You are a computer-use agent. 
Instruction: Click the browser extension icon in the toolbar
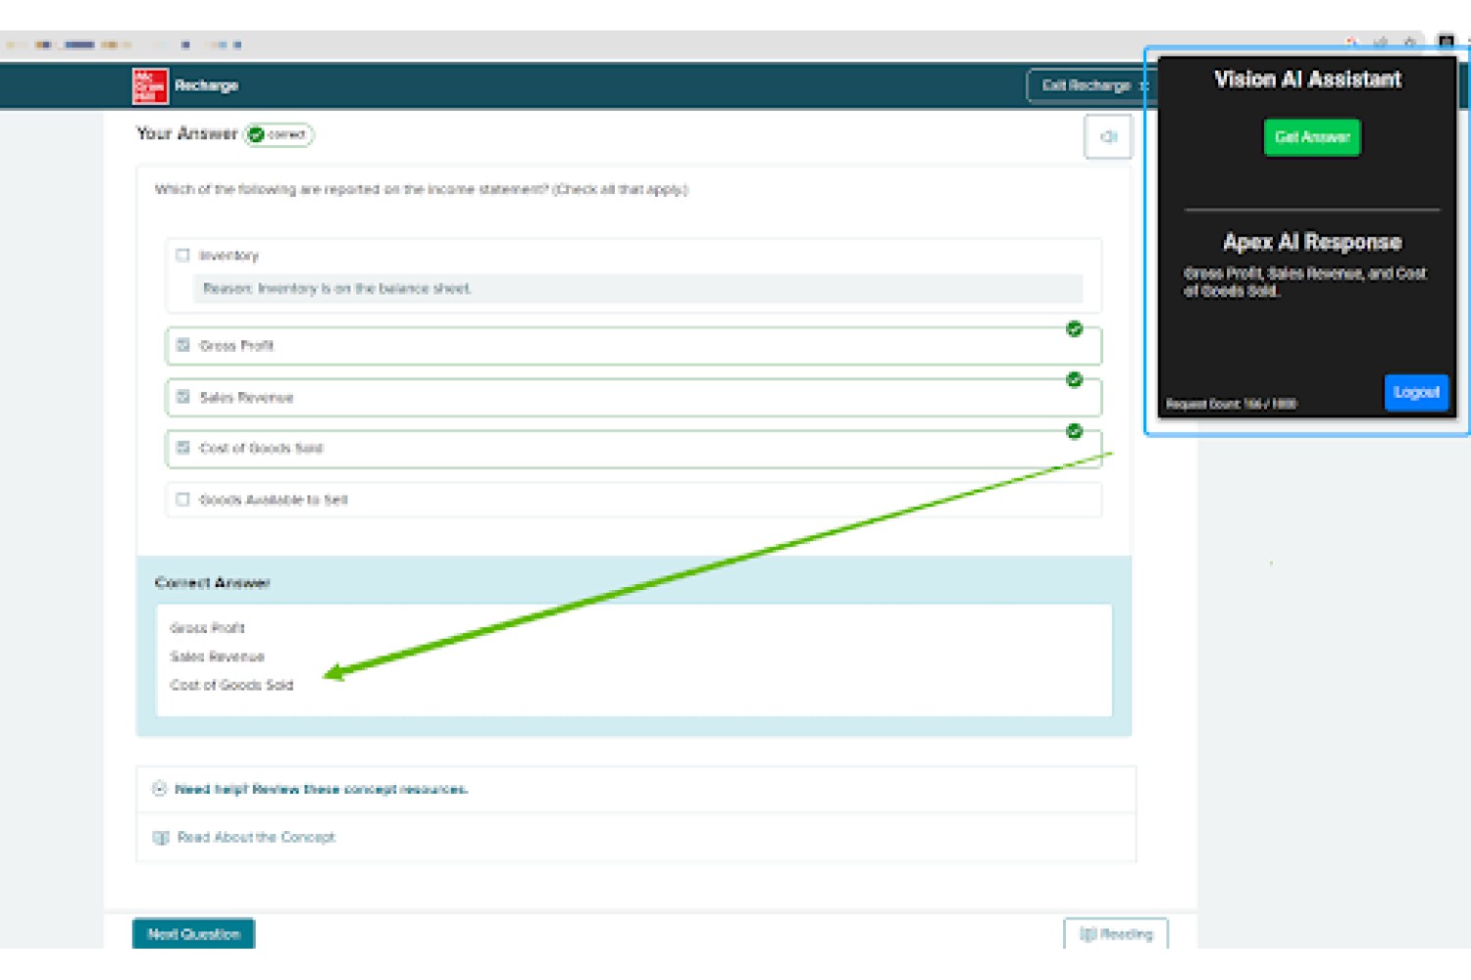pos(1446,42)
